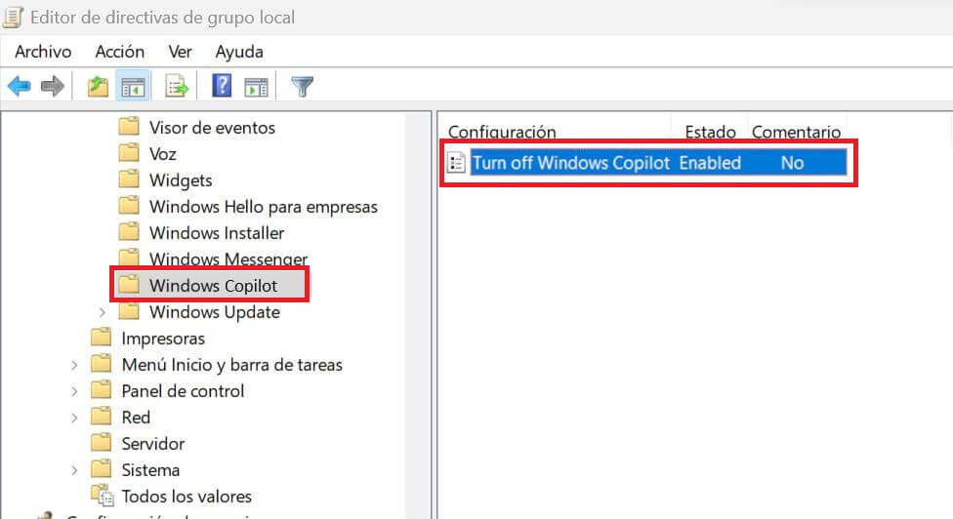Viewport: 953px width, 519px height.
Task: Select the Windows Copilot folder
Action: click(213, 285)
